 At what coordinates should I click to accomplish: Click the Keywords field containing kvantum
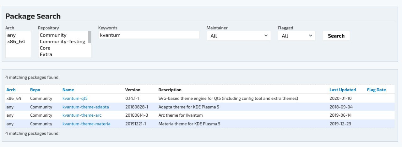click(149, 35)
